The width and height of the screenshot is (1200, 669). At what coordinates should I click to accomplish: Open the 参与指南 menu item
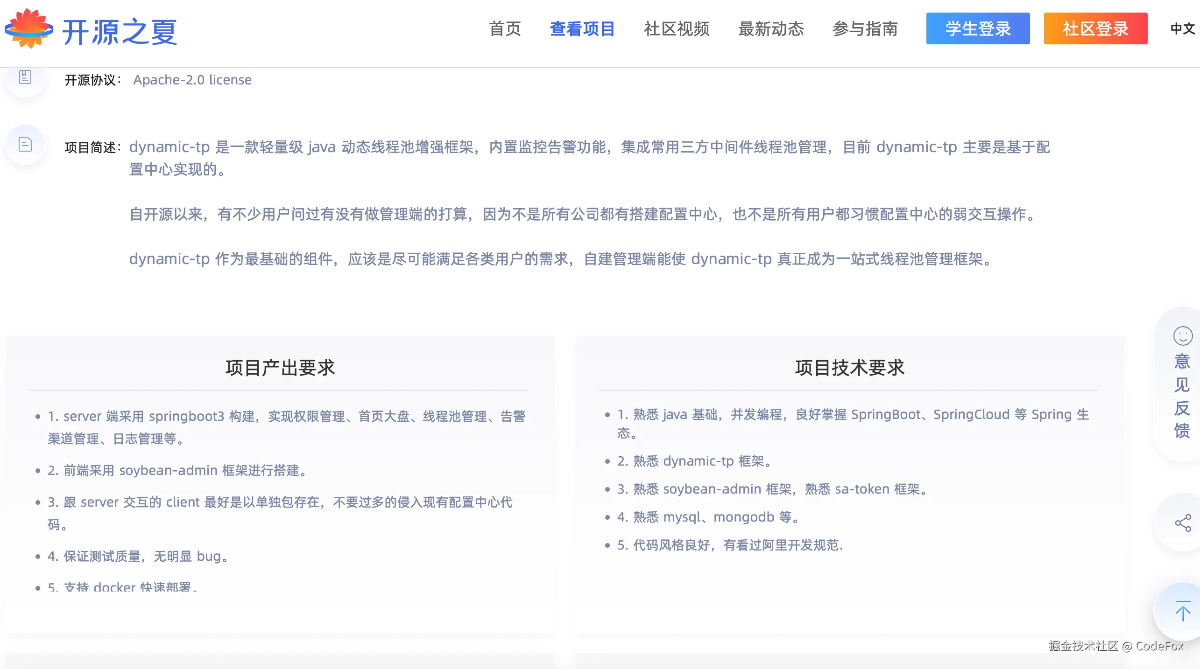pos(865,29)
